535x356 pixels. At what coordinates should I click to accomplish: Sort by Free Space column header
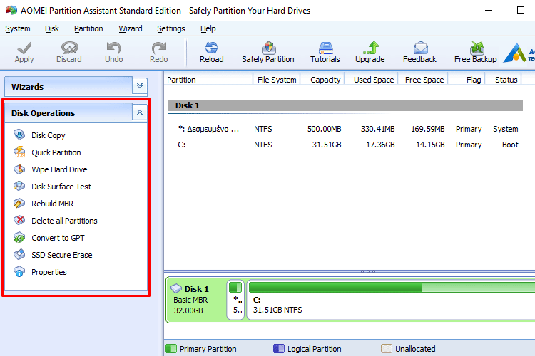(423, 79)
